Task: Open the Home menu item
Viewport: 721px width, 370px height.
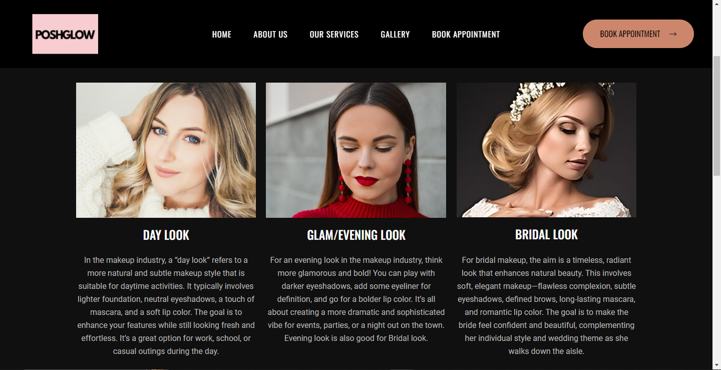Action: [222, 35]
